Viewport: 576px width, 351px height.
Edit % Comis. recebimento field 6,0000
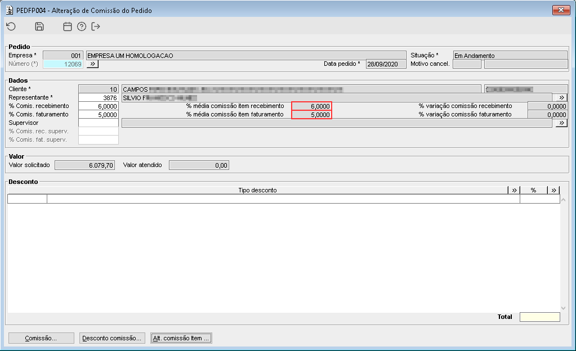(x=99, y=106)
